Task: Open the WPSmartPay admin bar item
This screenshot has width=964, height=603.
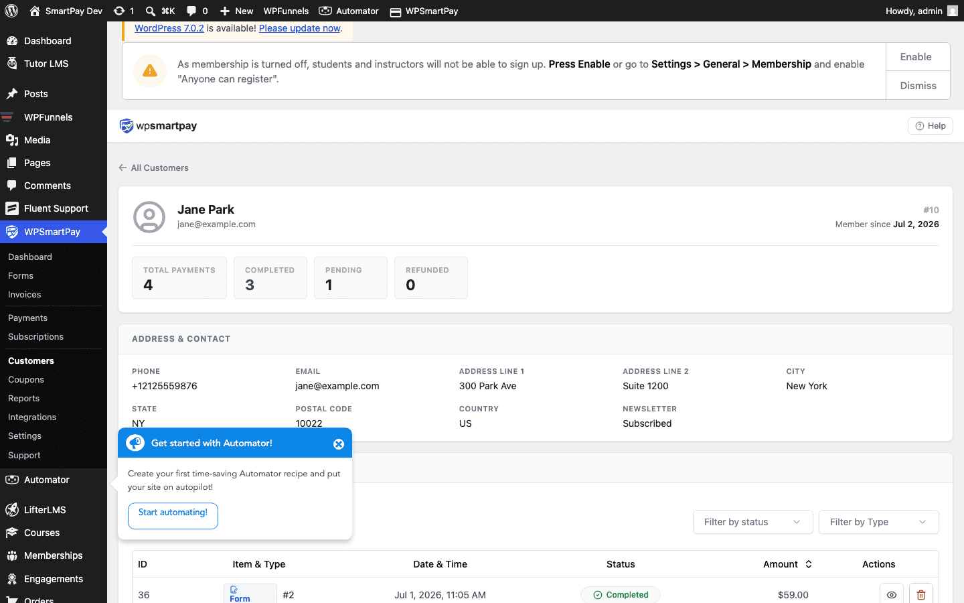Action: (424, 11)
